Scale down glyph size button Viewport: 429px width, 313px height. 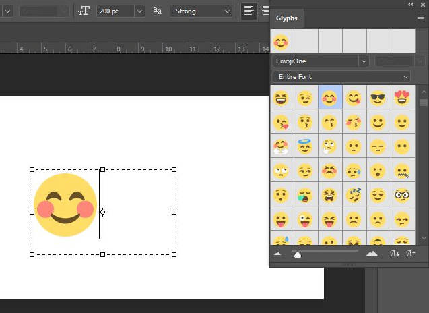tap(395, 254)
